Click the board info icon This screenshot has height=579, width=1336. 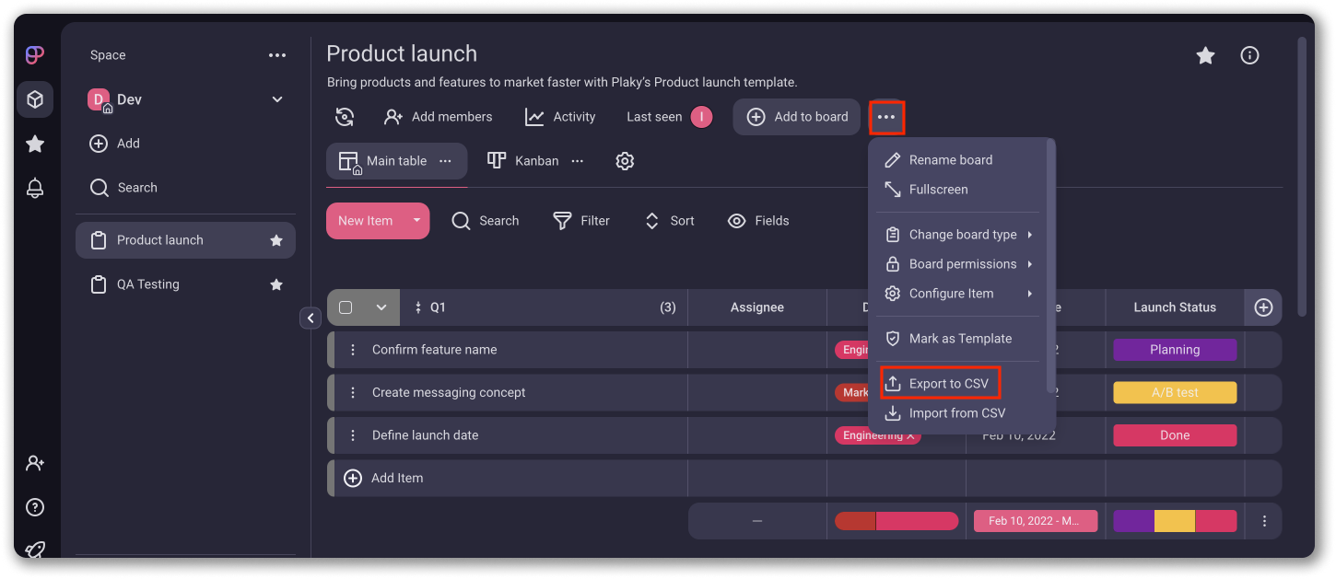[1249, 55]
